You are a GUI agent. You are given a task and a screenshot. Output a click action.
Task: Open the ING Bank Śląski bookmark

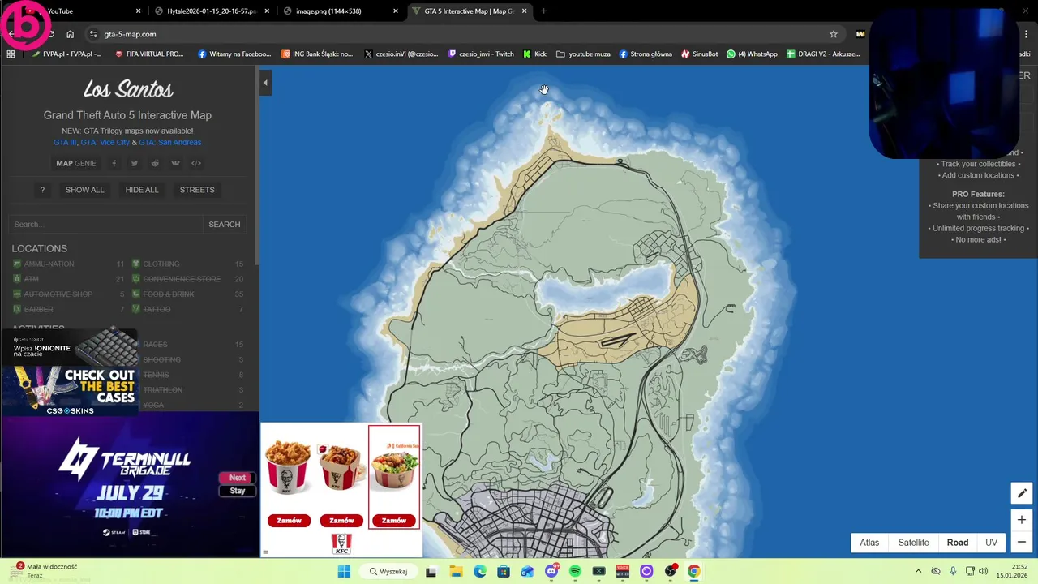(x=317, y=54)
